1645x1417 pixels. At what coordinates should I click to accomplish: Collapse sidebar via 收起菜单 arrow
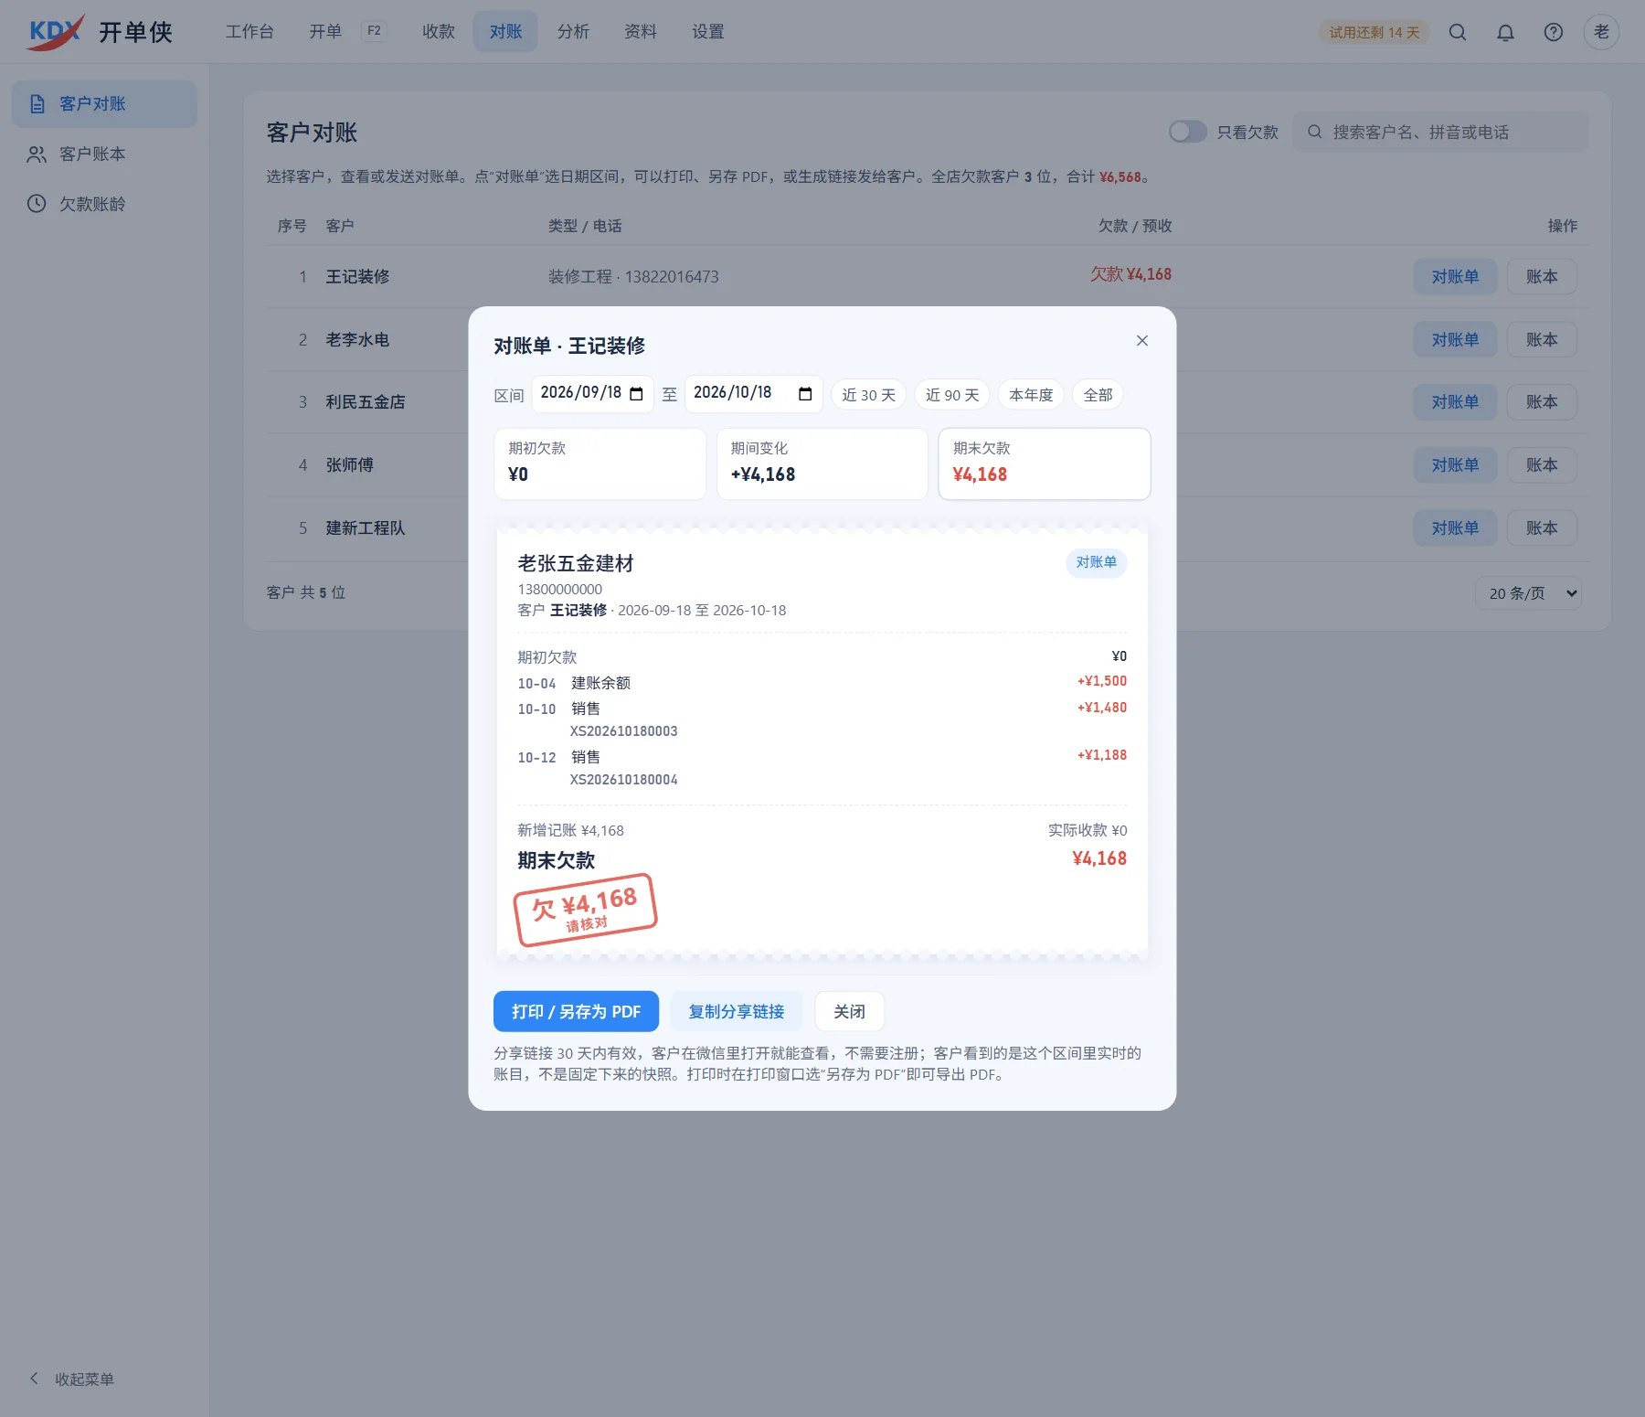coord(35,1378)
